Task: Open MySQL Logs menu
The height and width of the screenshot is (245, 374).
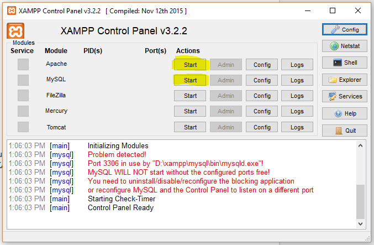Action: tap(297, 80)
